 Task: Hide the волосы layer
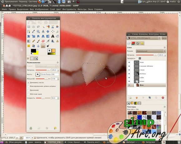129,74
